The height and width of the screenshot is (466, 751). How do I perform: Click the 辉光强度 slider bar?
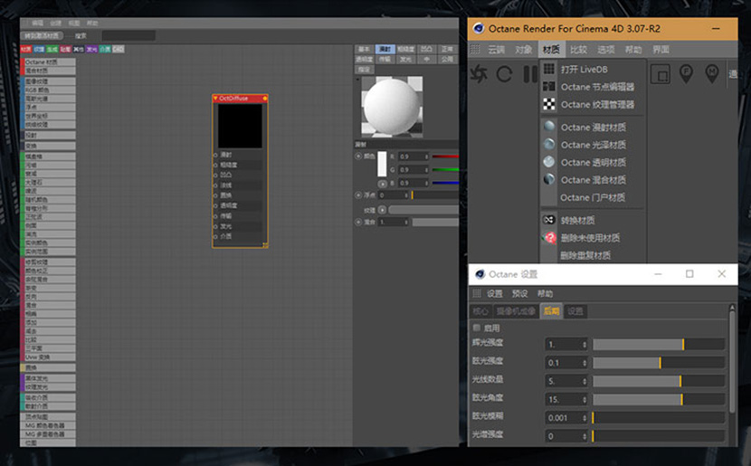pos(659,345)
